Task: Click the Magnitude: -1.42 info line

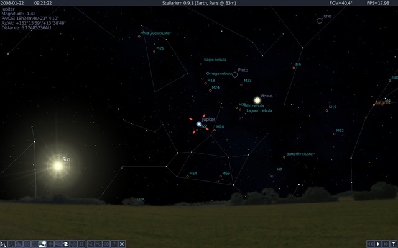Action: point(19,14)
